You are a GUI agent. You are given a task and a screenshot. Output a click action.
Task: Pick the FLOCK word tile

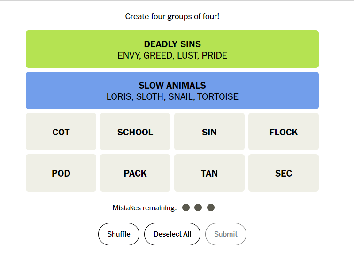pyautogui.click(x=284, y=132)
